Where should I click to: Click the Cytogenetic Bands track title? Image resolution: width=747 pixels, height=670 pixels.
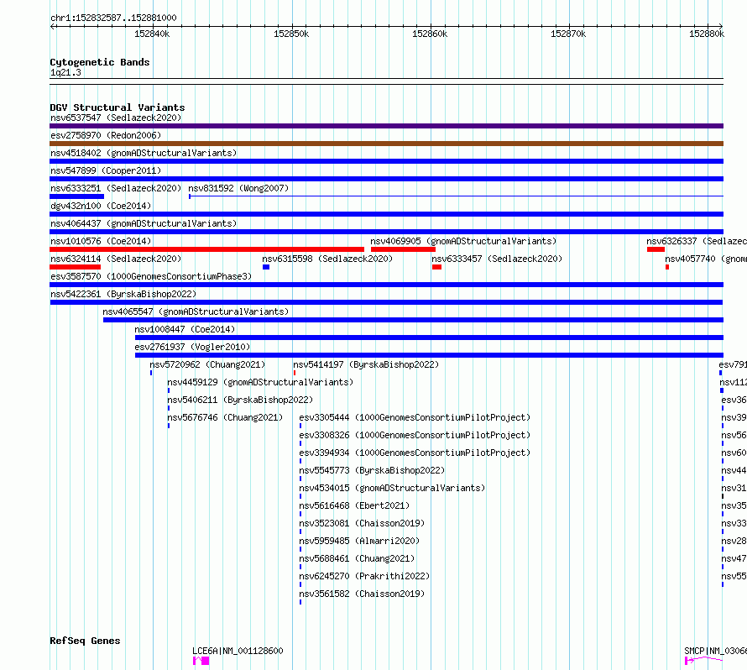point(100,62)
